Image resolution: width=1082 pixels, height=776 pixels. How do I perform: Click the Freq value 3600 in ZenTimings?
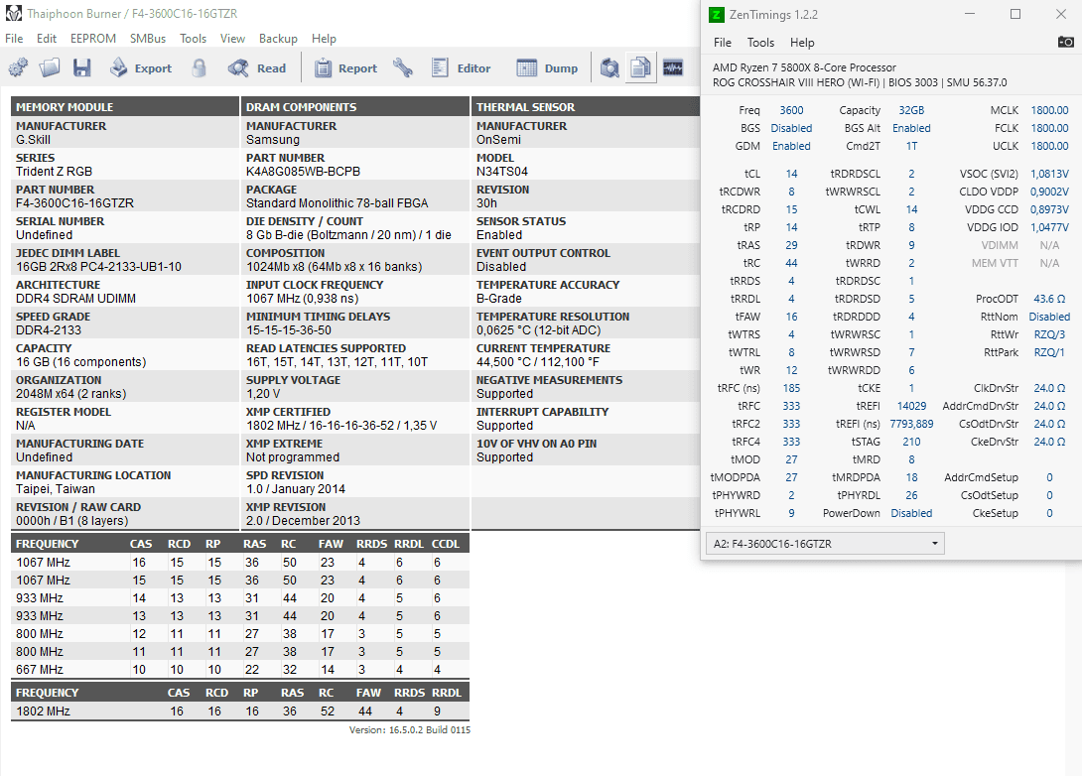coord(791,110)
